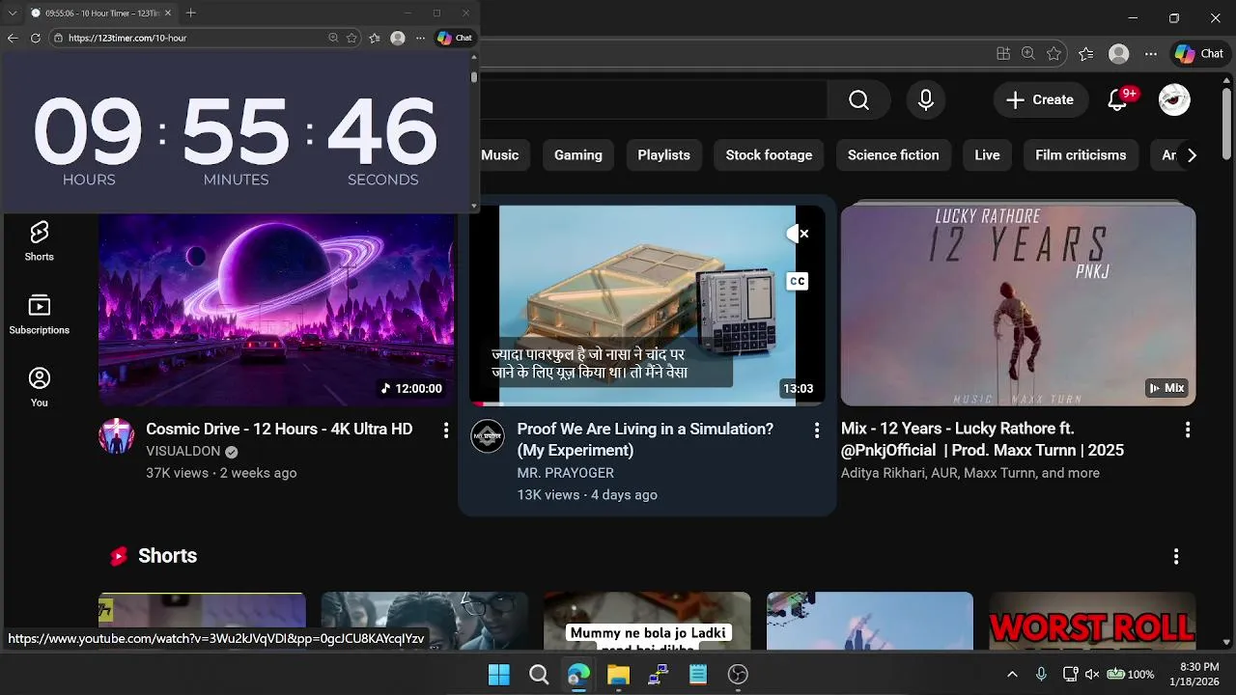Open File Explorer from taskbar
This screenshot has width=1236, height=695.
coord(618,675)
